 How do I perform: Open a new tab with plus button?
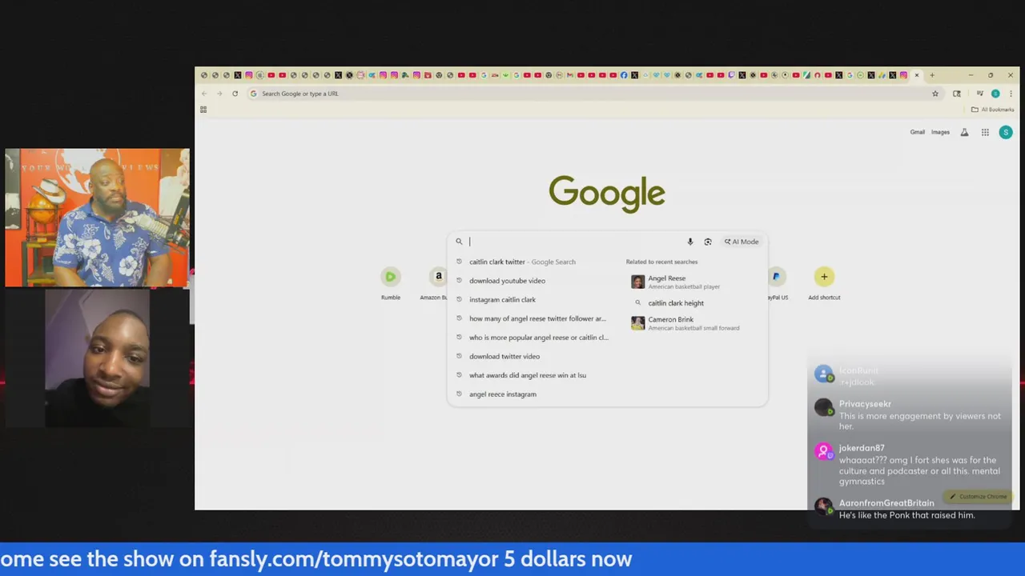tap(931, 75)
